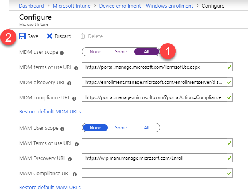The width and height of the screenshot is (248, 196).
Task: Click Restore default MAM URLs link
Action: pyautogui.click(x=50, y=188)
